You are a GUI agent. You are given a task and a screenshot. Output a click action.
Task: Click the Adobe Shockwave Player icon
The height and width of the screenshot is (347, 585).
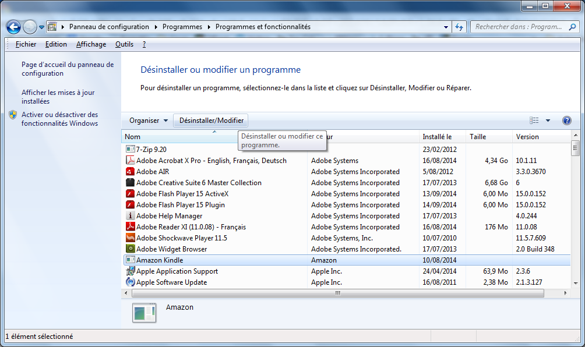pyautogui.click(x=130, y=238)
